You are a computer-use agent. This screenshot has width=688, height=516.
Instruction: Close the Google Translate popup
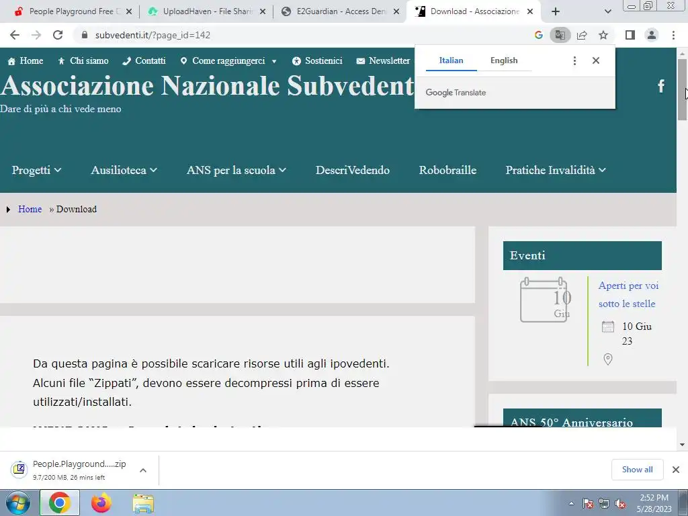point(596,60)
